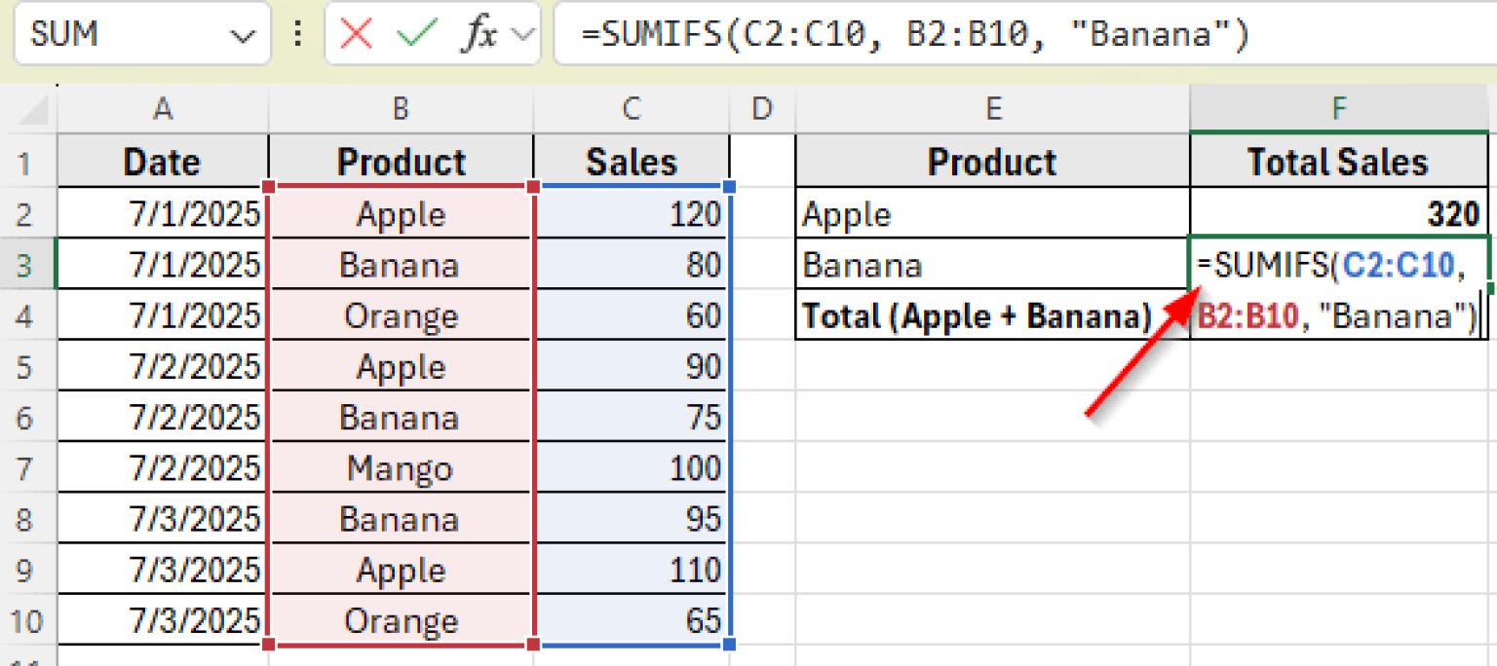Select the Mango cell in Product column

[401, 467]
